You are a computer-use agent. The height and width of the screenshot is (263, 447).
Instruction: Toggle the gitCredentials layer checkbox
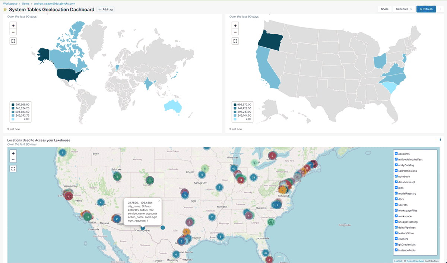[x=396, y=244]
